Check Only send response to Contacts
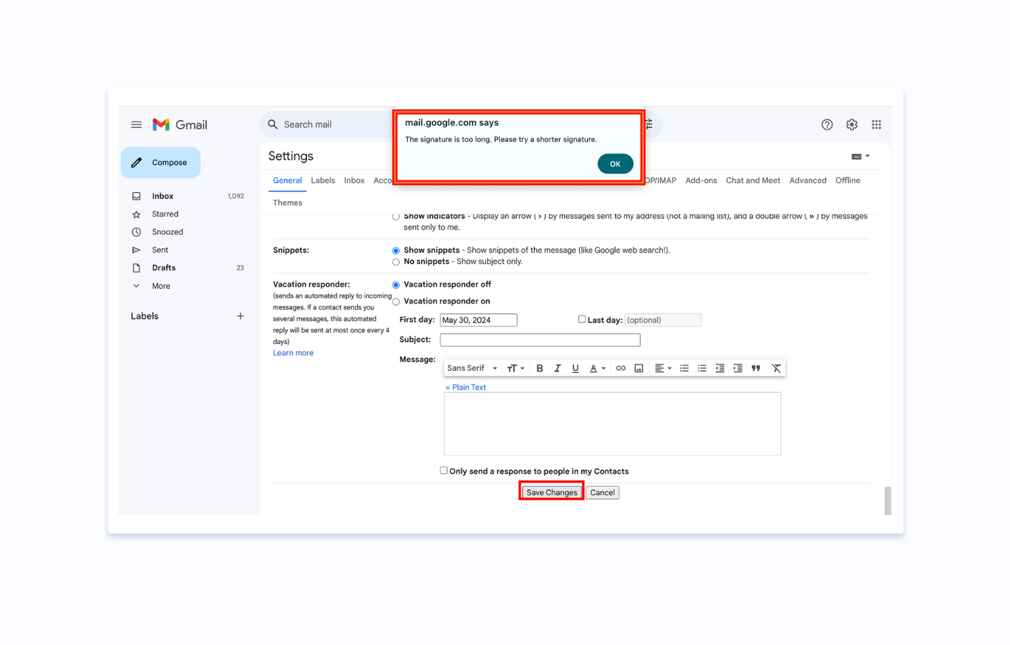Viewport: 1010px width, 645px height. [x=444, y=471]
